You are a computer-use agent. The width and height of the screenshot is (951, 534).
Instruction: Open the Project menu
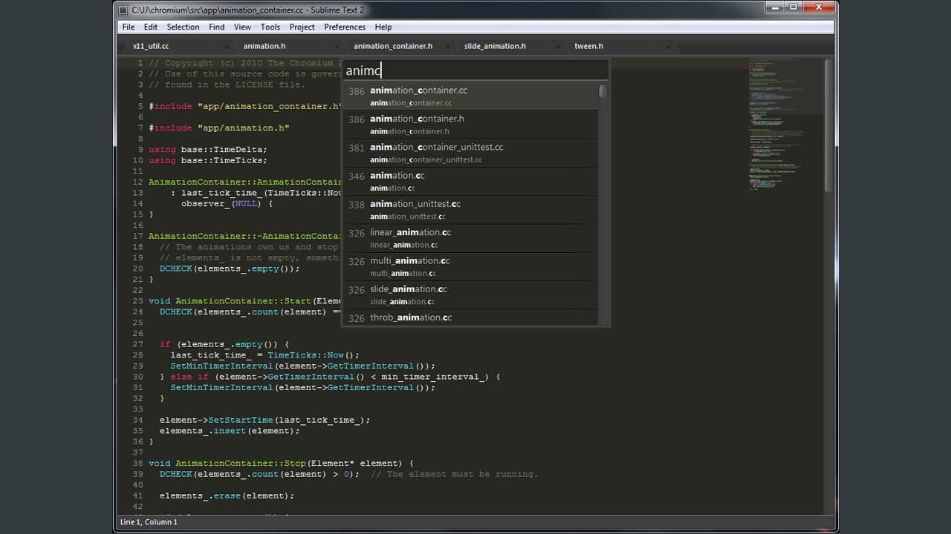[x=302, y=27]
